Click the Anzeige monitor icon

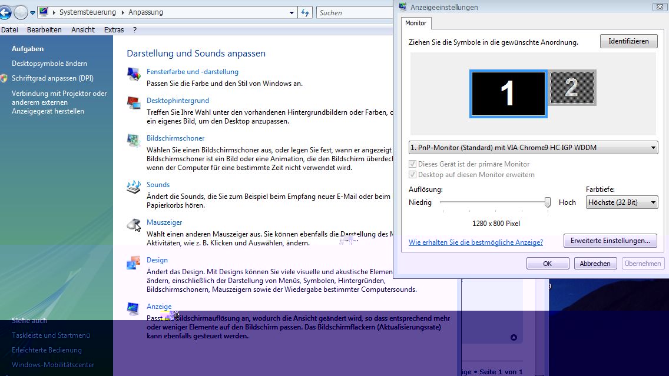click(x=134, y=309)
